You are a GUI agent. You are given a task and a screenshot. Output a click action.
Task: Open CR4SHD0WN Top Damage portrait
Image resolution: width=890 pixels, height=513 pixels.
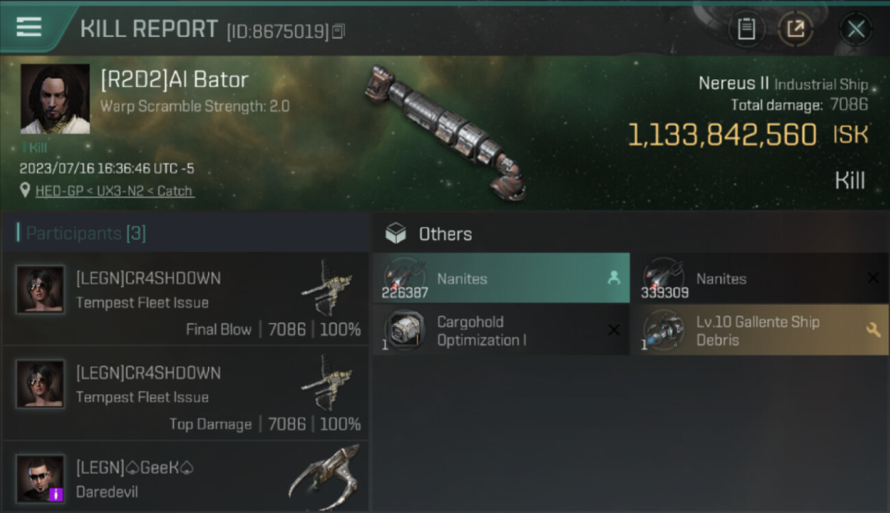coord(40,384)
